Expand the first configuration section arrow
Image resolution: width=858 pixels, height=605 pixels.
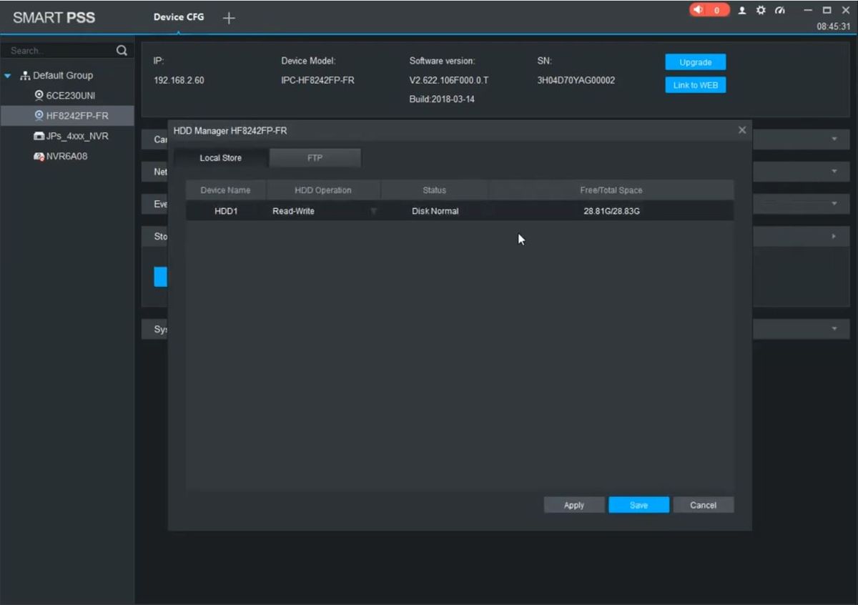834,139
